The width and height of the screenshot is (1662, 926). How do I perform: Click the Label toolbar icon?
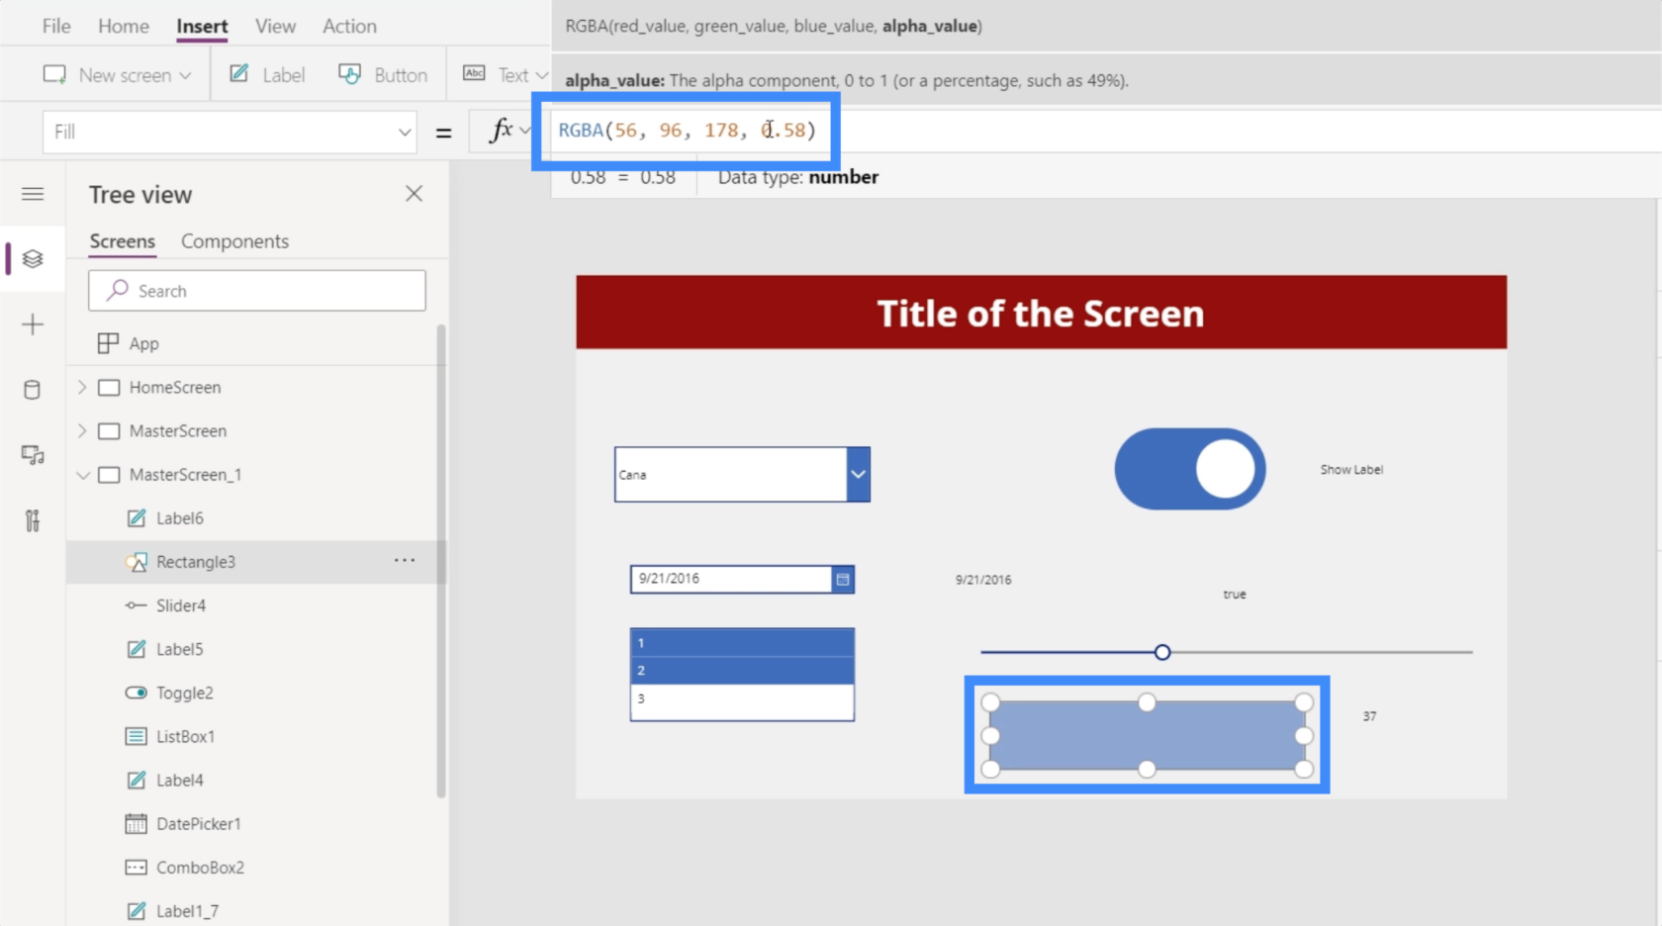(x=239, y=74)
